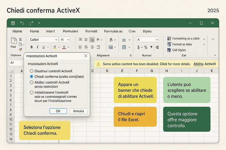This screenshot has width=226, height=150.
Task: Click the Paste clipboard icon
Action: (x=13, y=41)
